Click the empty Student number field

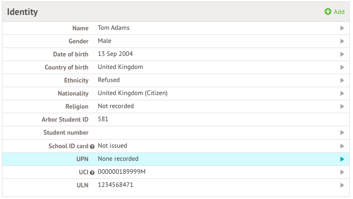[186, 133]
